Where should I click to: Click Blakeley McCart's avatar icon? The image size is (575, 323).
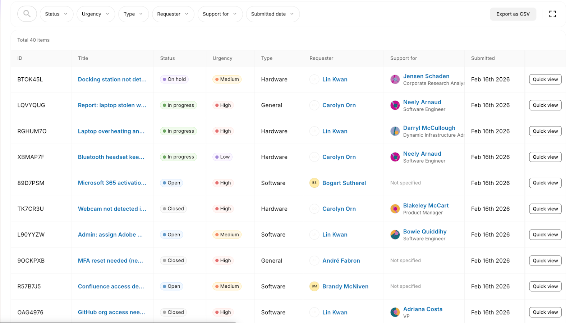(x=395, y=209)
